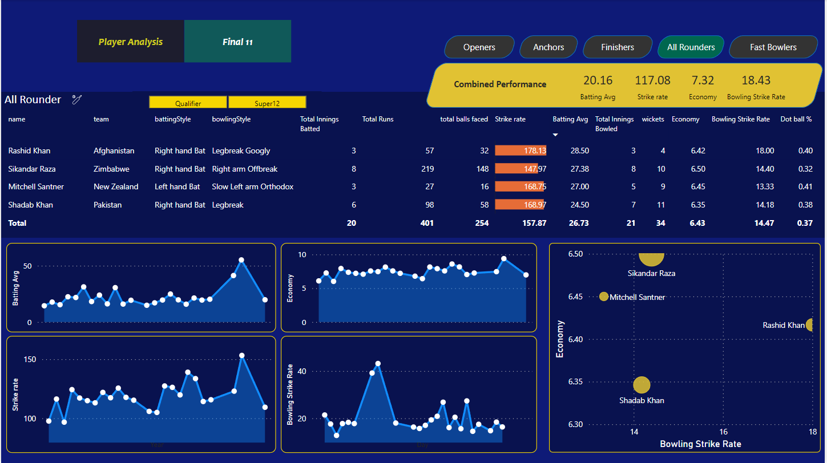The width and height of the screenshot is (827, 463).
Task: Open the sort arrow under Batting Avg header
Action: [x=555, y=135]
